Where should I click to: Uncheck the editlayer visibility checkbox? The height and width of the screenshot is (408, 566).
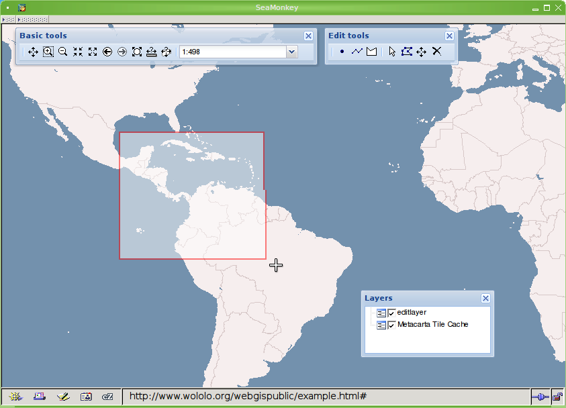392,313
